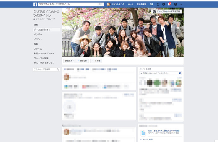The height and width of the screenshot is (142, 218).
Task: Click the profile avatar in top bar
Action: (x=109, y=4)
